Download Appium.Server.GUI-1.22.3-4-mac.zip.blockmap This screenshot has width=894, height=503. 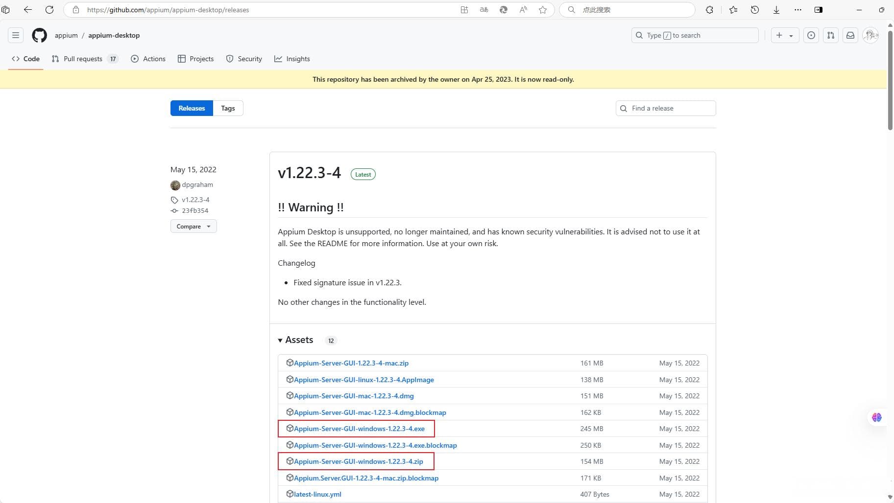click(x=366, y=478)
